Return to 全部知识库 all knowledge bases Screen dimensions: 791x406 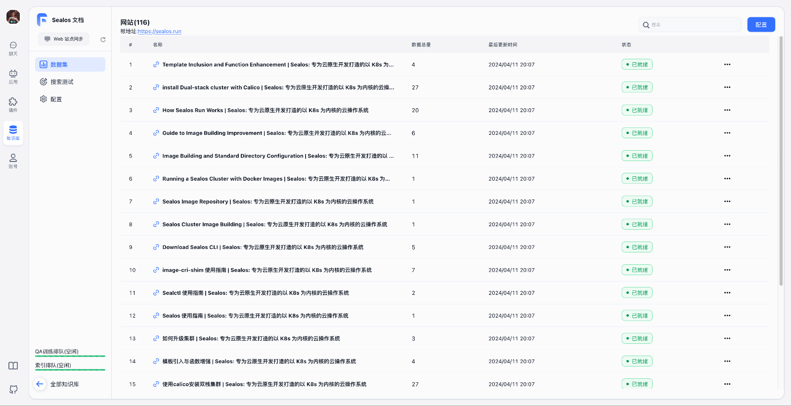(64, 384)
